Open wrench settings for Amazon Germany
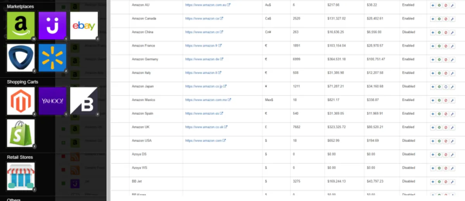Screen dimensions: 465x201 [452, 59]
